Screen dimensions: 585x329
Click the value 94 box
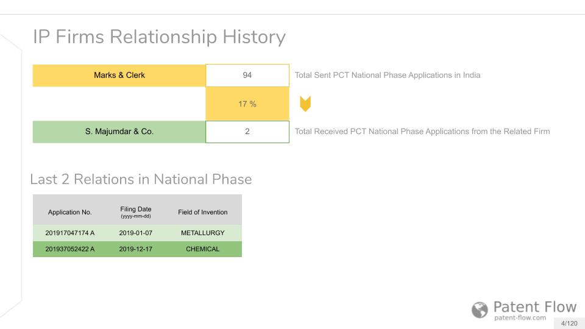[247, 76]
